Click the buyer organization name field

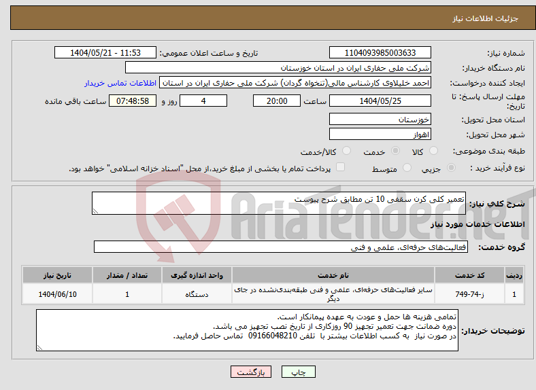click(x=278, y=68)
